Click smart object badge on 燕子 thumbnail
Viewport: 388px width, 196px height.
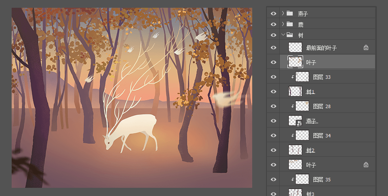click(x=299, y=123)
